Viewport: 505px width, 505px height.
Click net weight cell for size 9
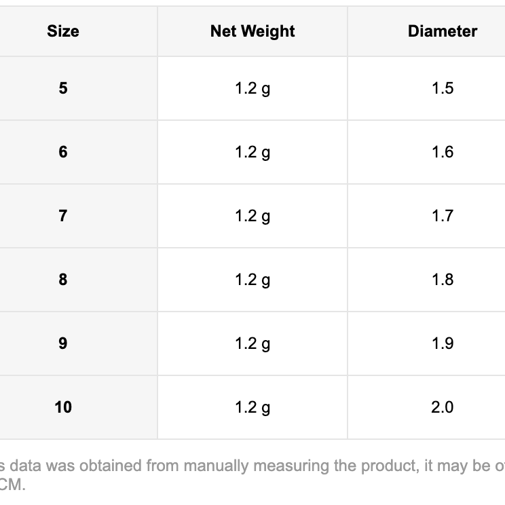click(x=252, y=343)
